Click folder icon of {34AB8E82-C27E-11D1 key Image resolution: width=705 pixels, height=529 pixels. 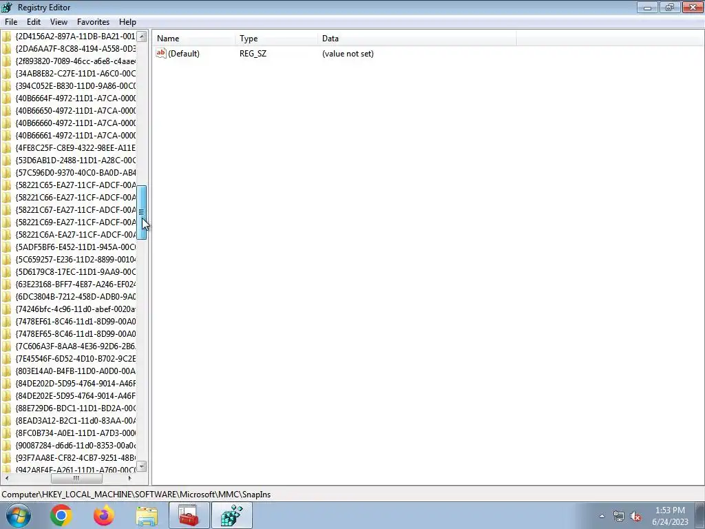pos(6,73)
